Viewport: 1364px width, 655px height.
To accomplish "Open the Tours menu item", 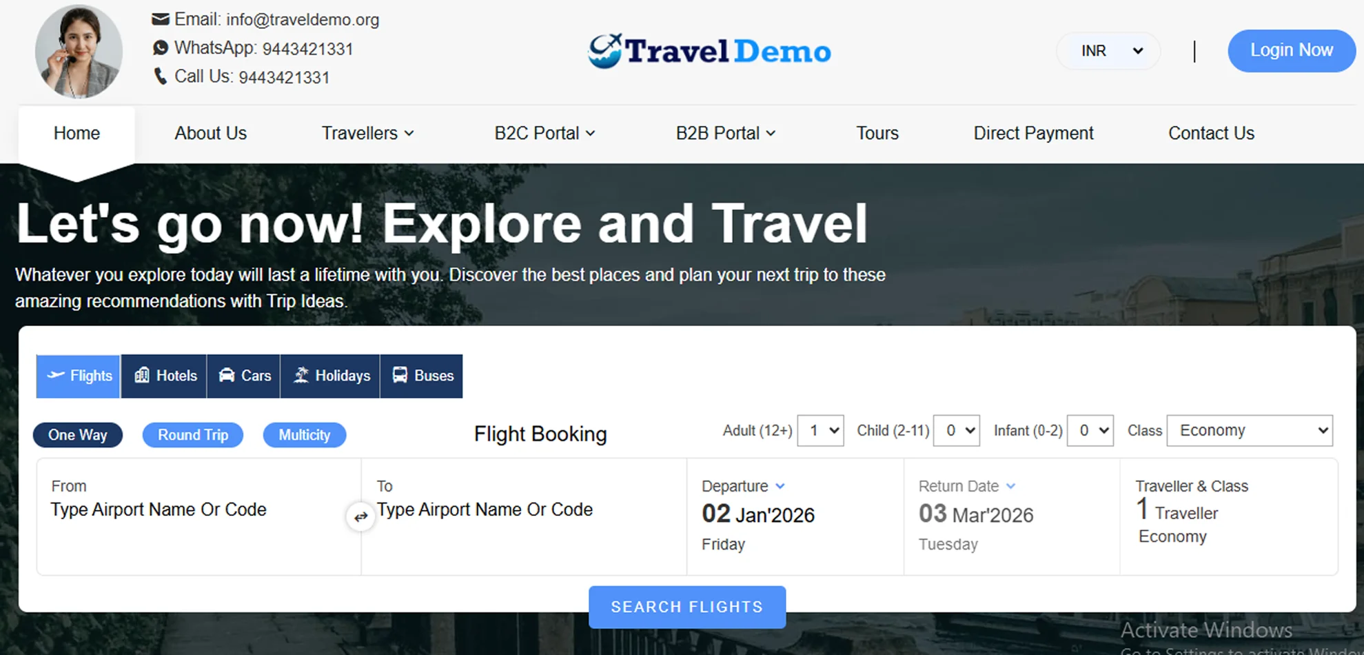I will tap(876, 133).
